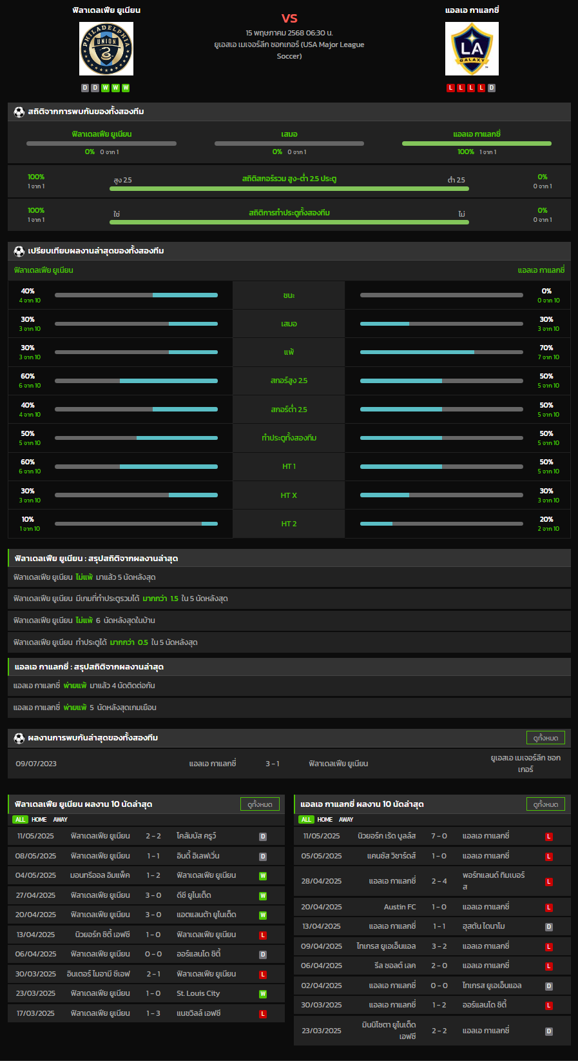578x1061 pixels.
Task: Click the รีล ซอลต์ เลค team name
Action: click(x=395, y=966)
